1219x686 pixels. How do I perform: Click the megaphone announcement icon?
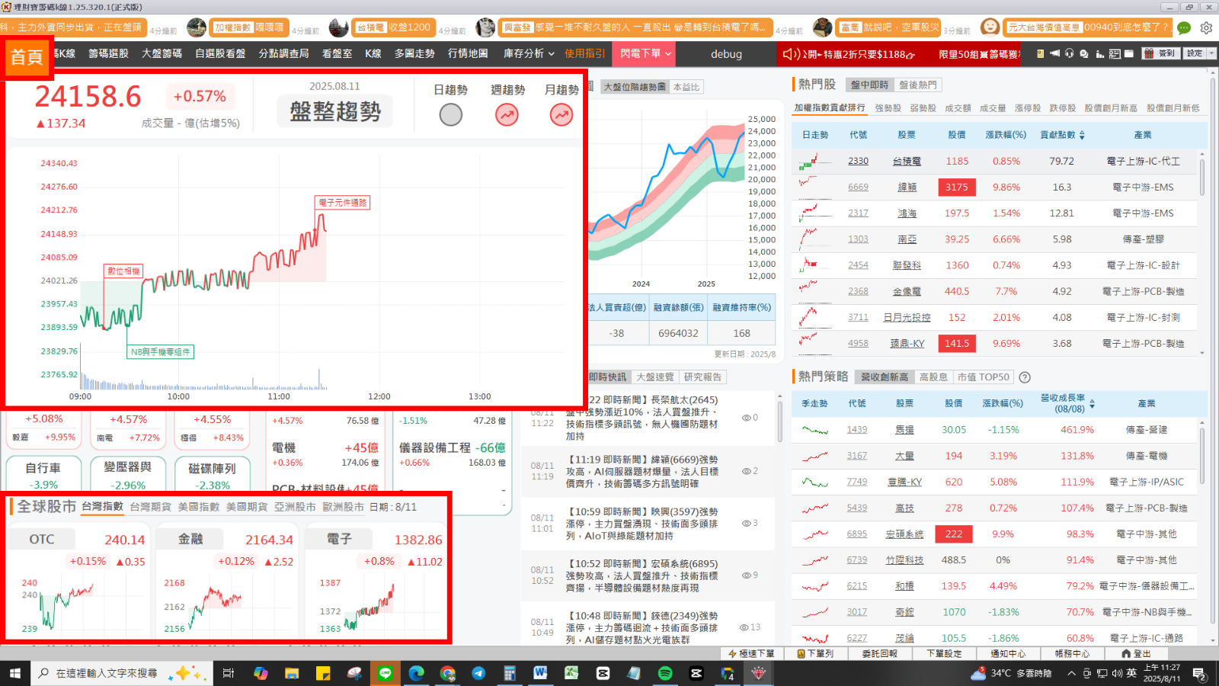tap(1055, 54)
